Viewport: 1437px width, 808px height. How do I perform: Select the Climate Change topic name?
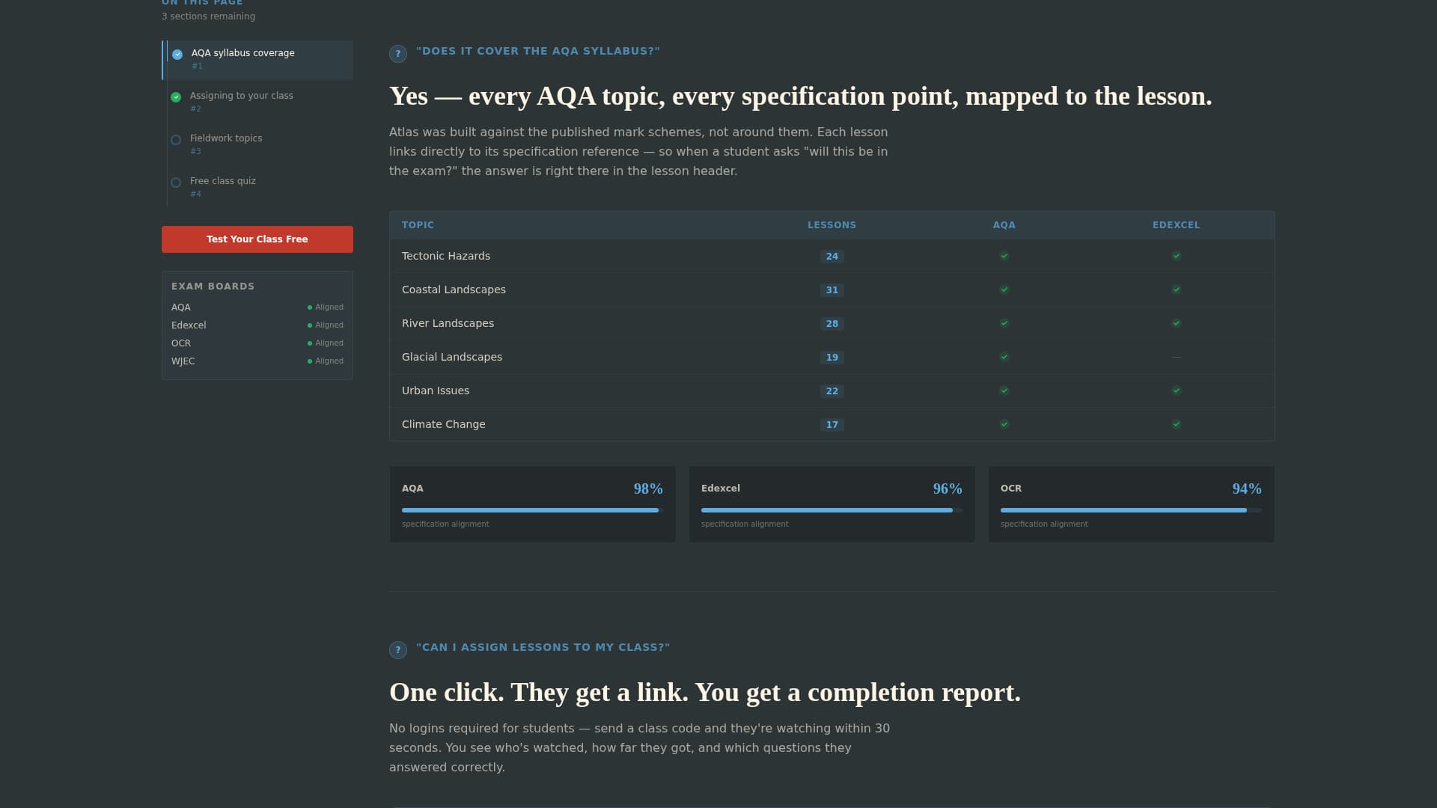pos(443,424)
